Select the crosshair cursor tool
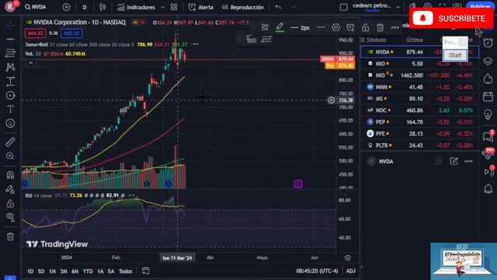The width and height of the screenshot is (497, 280). click(10, 25)
